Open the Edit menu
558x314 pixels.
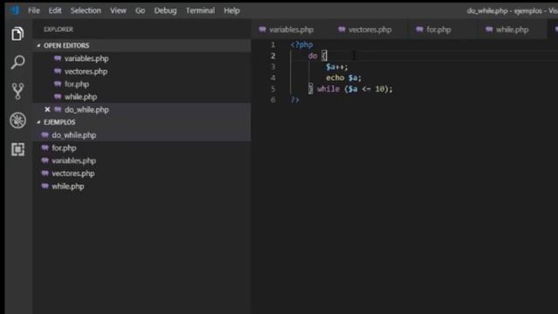click(x=55, y=10)
